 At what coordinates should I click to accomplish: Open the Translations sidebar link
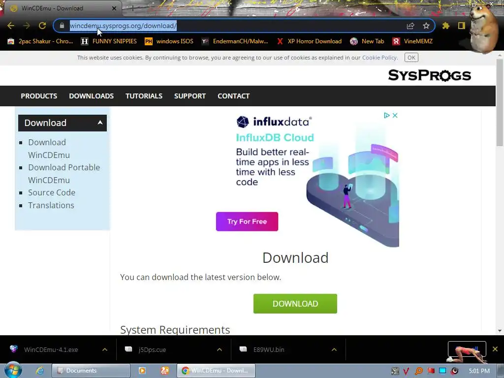[x=51, y=205]
